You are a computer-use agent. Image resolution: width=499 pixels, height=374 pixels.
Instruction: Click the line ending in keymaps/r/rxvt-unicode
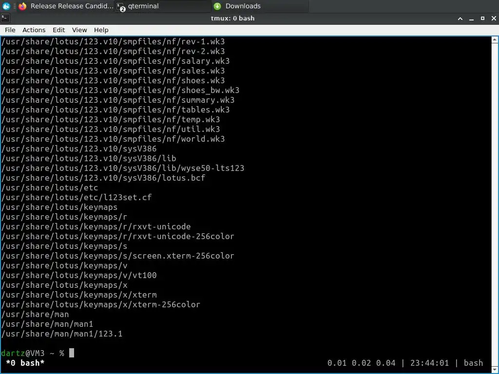click(96, 226)
